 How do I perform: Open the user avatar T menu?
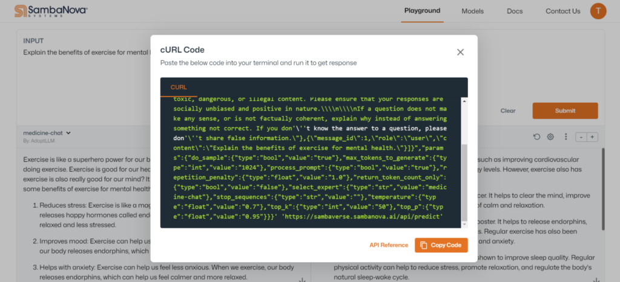(598, 11)
